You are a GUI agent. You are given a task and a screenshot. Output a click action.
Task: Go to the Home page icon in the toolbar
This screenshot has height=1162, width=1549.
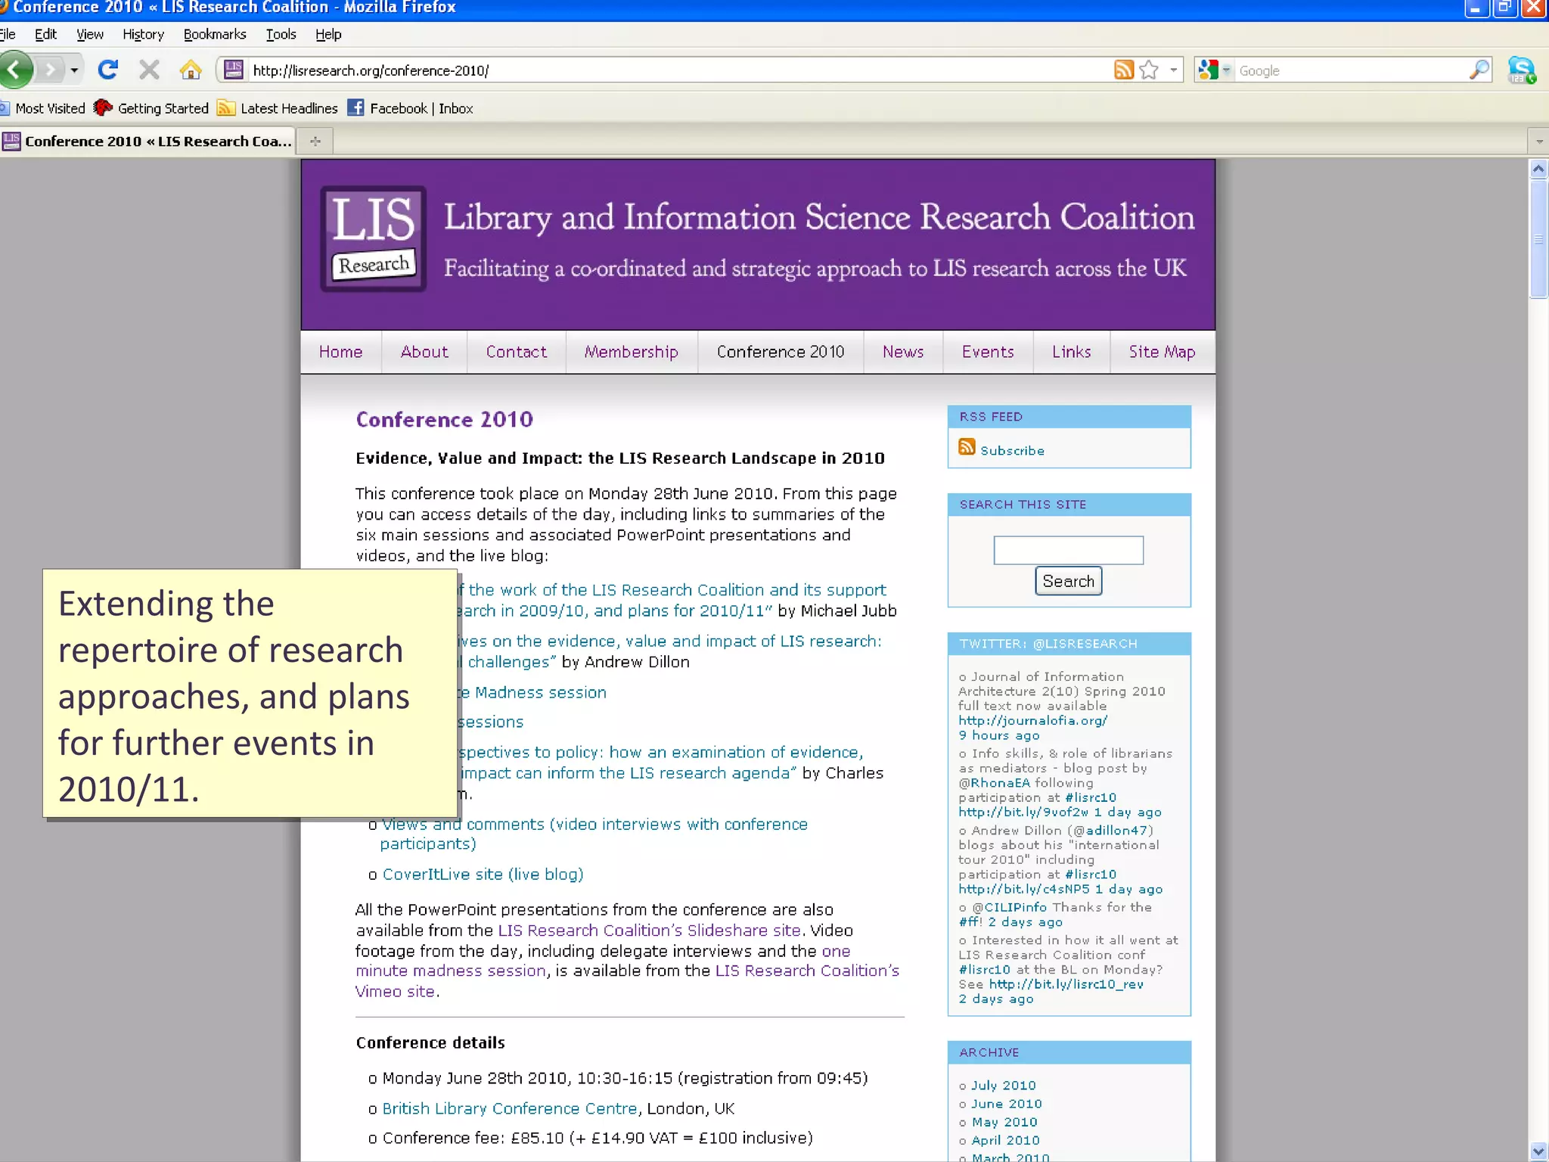[x=191, y=70]
